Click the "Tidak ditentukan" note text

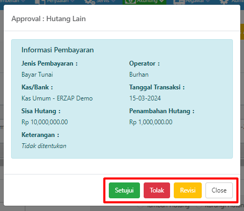pyautogui.click(x=44, y=146)
